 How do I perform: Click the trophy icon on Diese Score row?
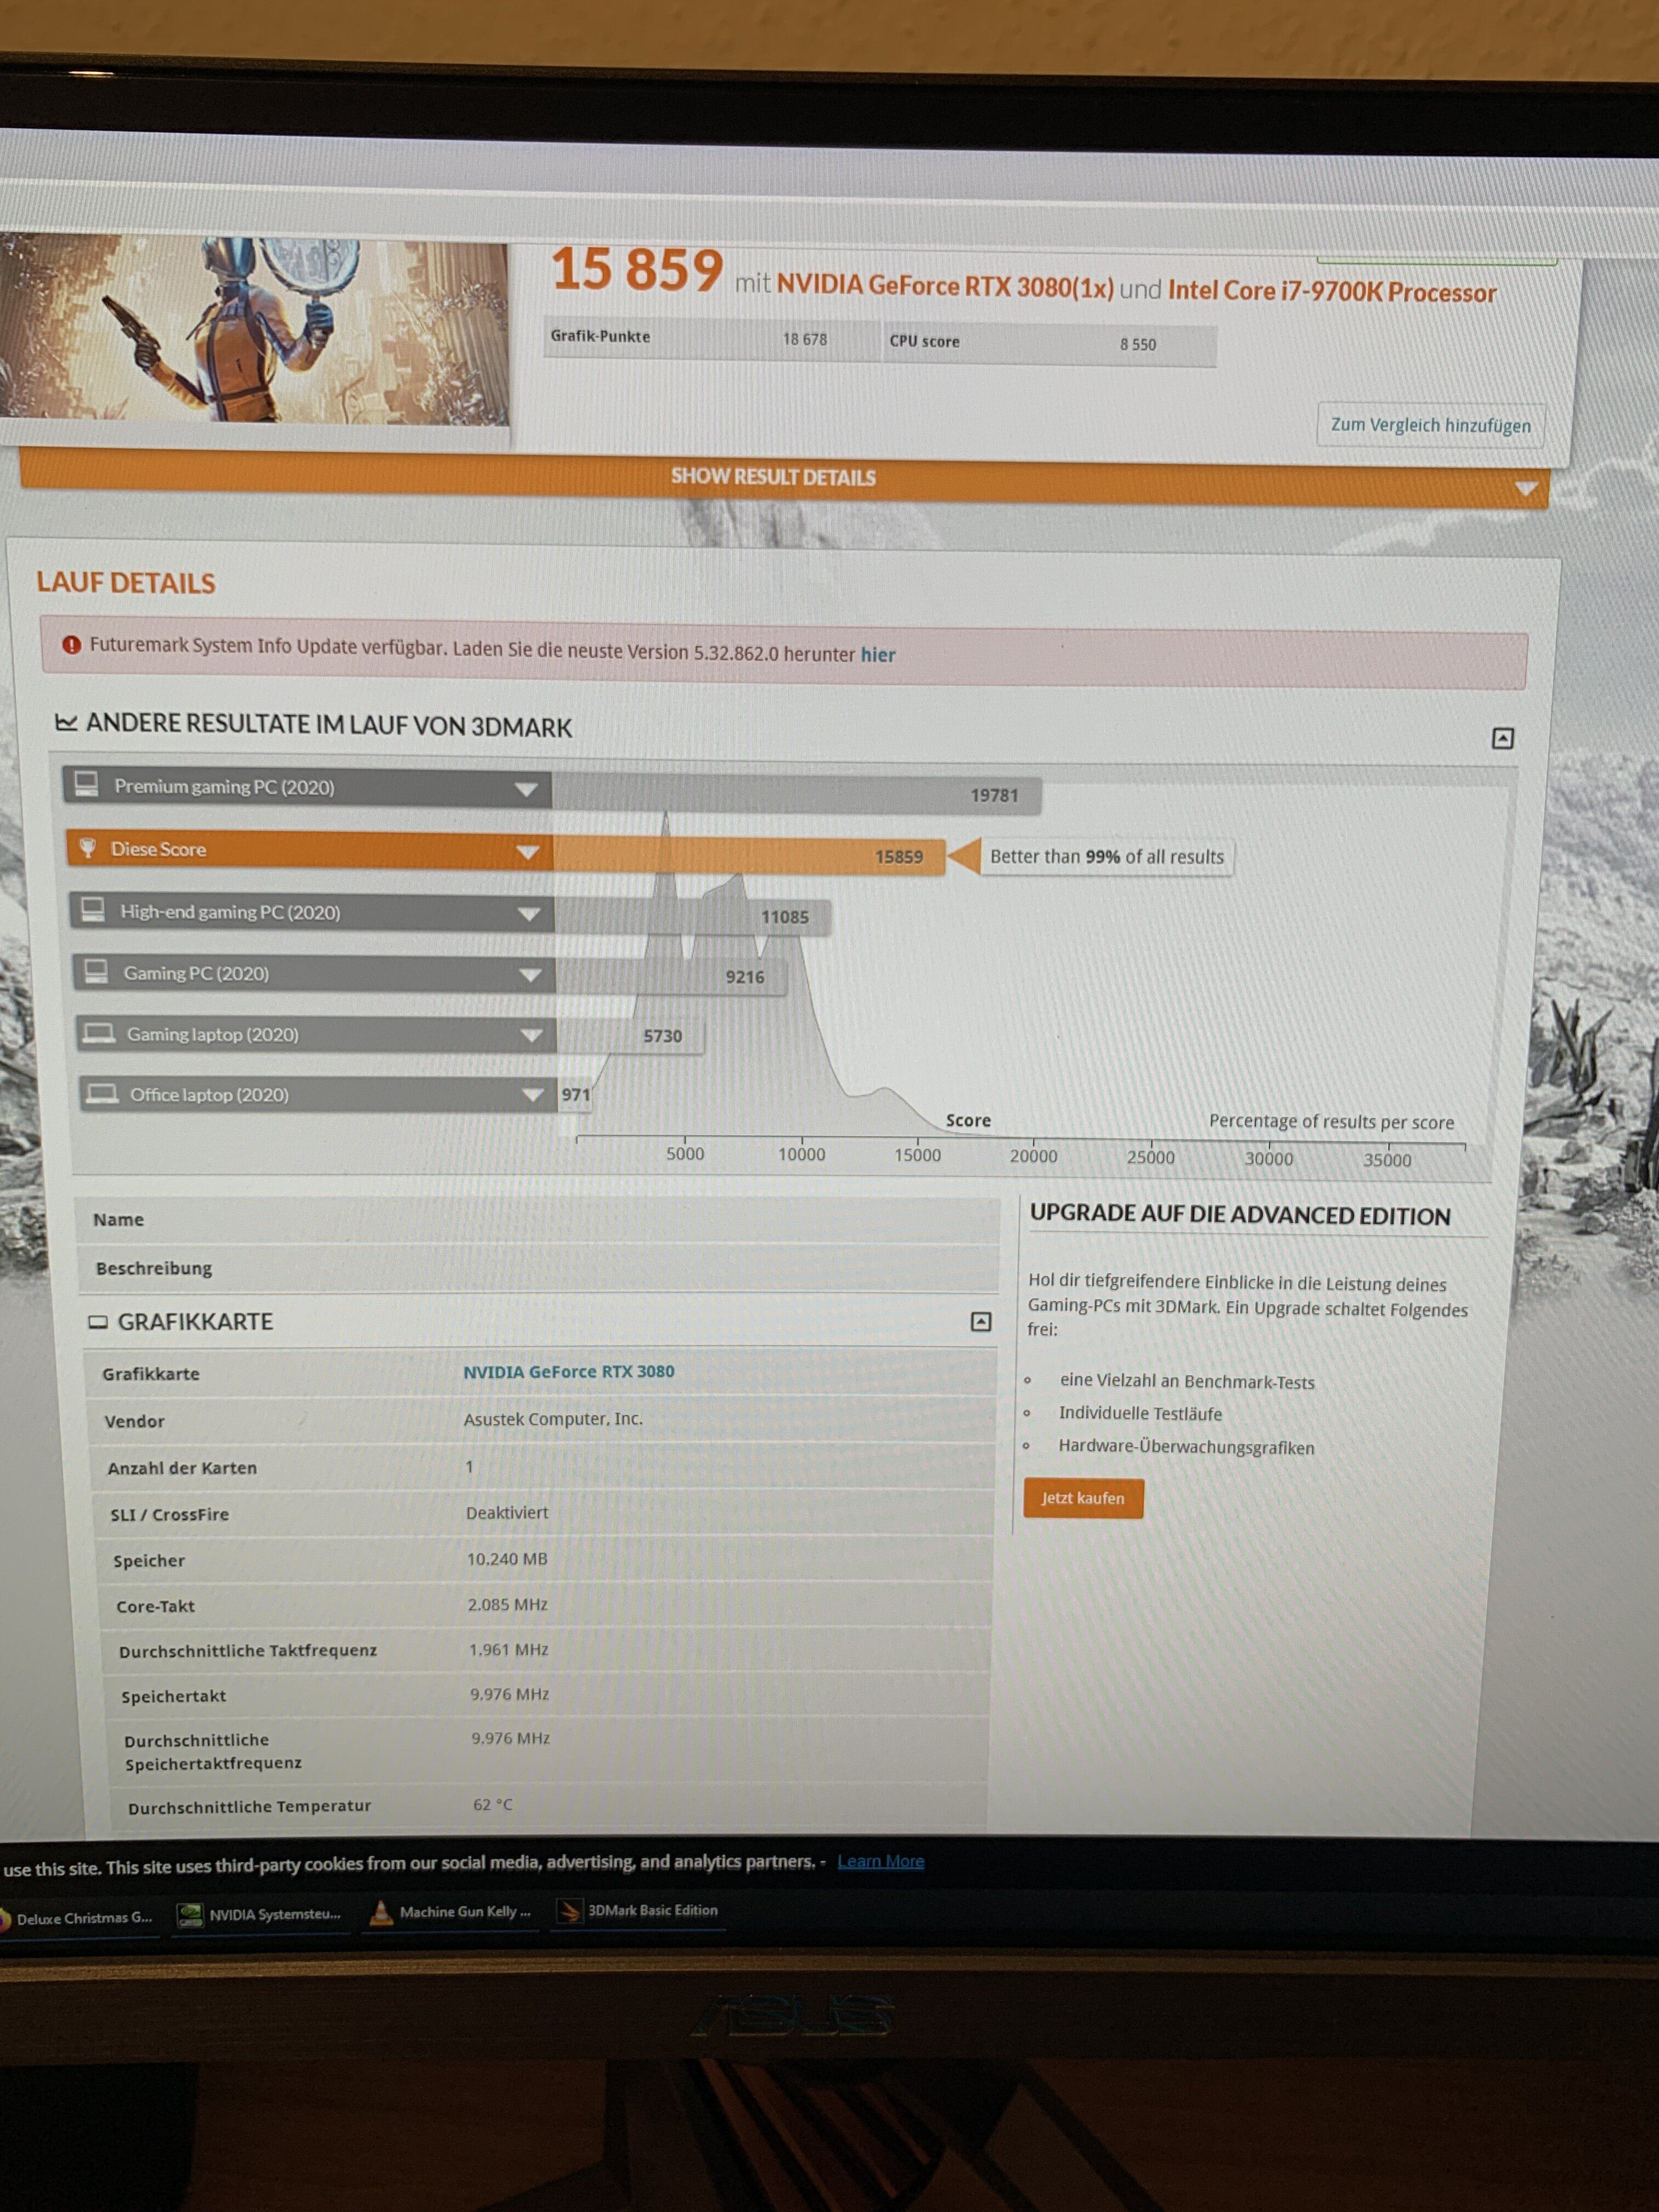pyautogui.click(x=87, y=848)
